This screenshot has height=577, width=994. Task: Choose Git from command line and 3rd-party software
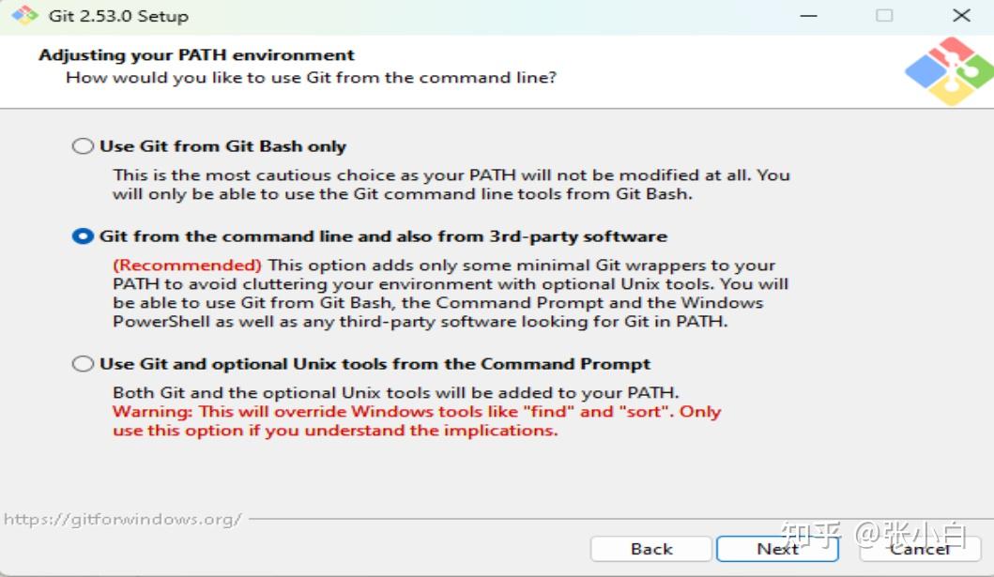[x=84, y=236]
